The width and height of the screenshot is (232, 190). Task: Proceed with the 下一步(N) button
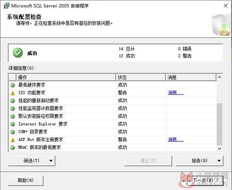click(205, 180)
